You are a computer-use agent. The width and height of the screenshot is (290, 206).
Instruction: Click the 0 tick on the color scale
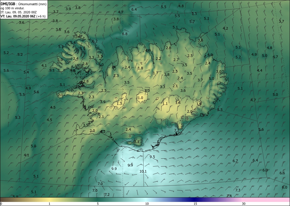(1, 204)
